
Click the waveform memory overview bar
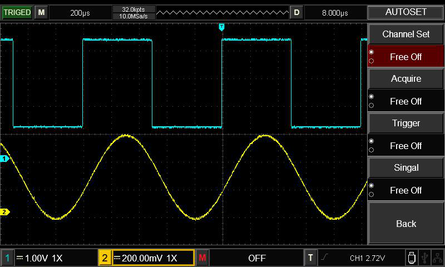click(x=222, y=12)
